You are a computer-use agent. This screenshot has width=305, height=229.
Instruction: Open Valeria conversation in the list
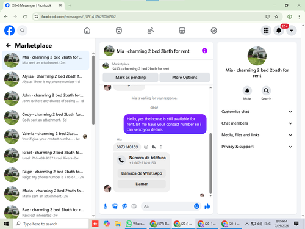click(x=46, y=136)
